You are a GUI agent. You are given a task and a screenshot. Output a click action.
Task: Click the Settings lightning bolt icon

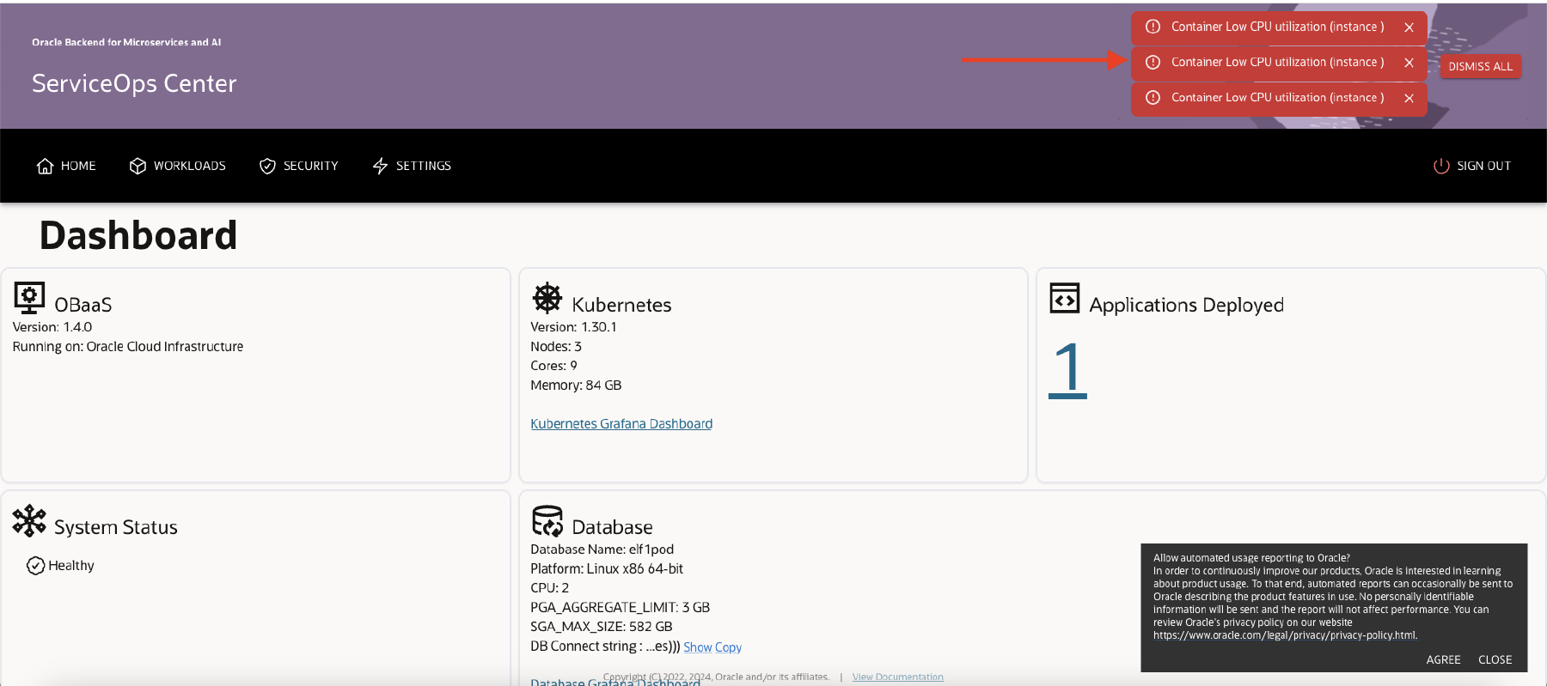[x=380, y=166]
